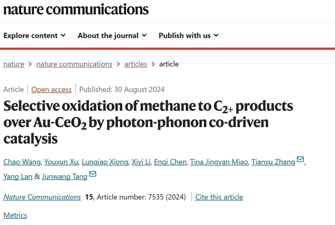
Task: Open the About the journal dropdown
Action: tap(112, 35)
